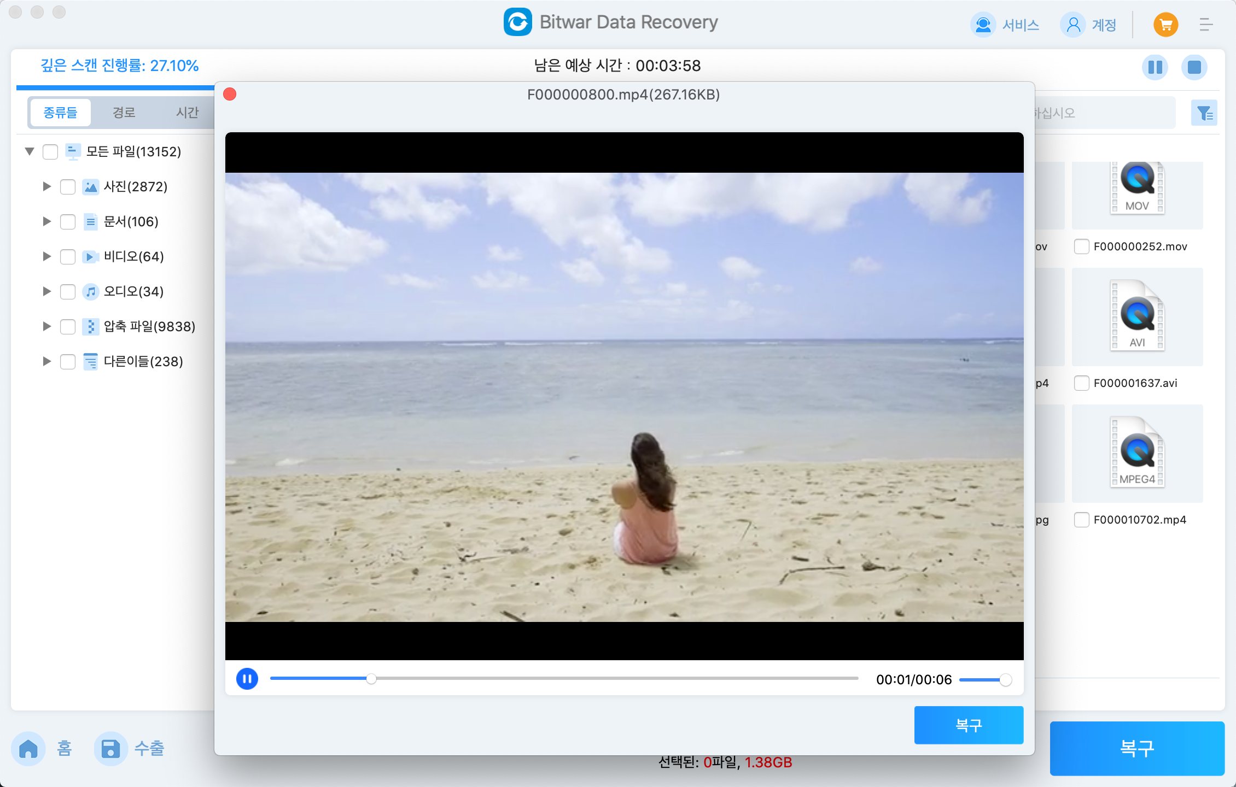
Task: Switch to the 경로 tab
Action: tap(124, 113)
